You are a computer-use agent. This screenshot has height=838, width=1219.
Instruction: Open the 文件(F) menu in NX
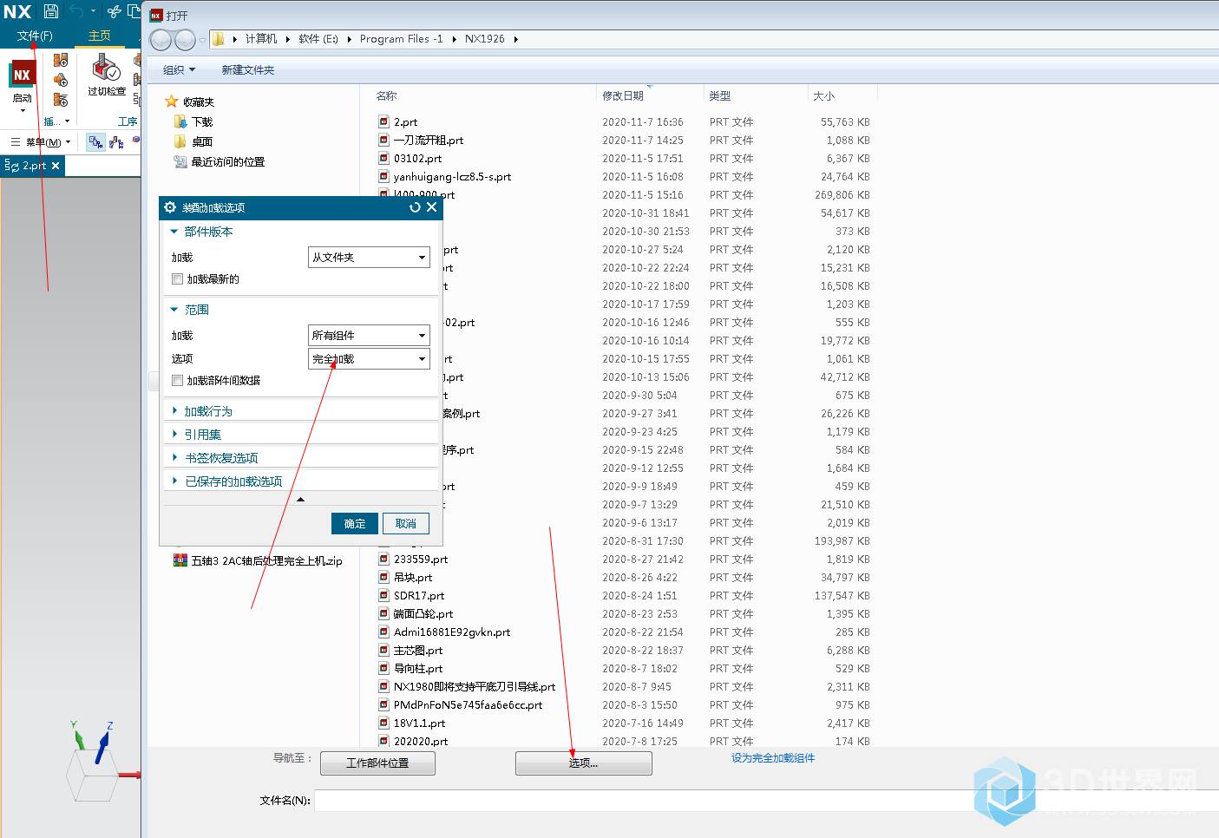pyautogui.click(x=35, y=36)
